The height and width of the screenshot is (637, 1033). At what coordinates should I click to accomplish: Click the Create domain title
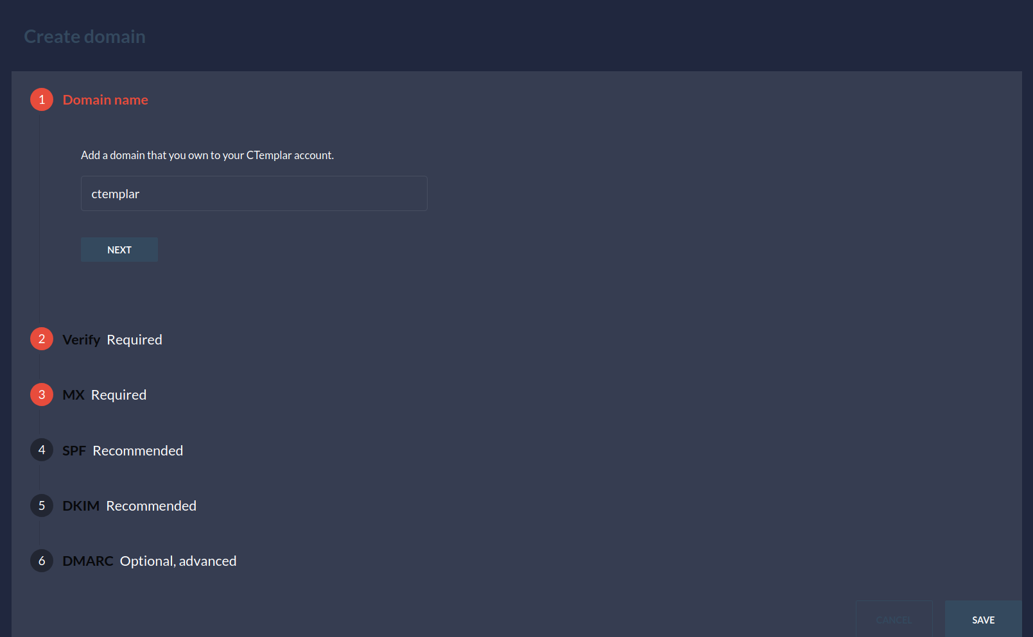tap(84, 37)
